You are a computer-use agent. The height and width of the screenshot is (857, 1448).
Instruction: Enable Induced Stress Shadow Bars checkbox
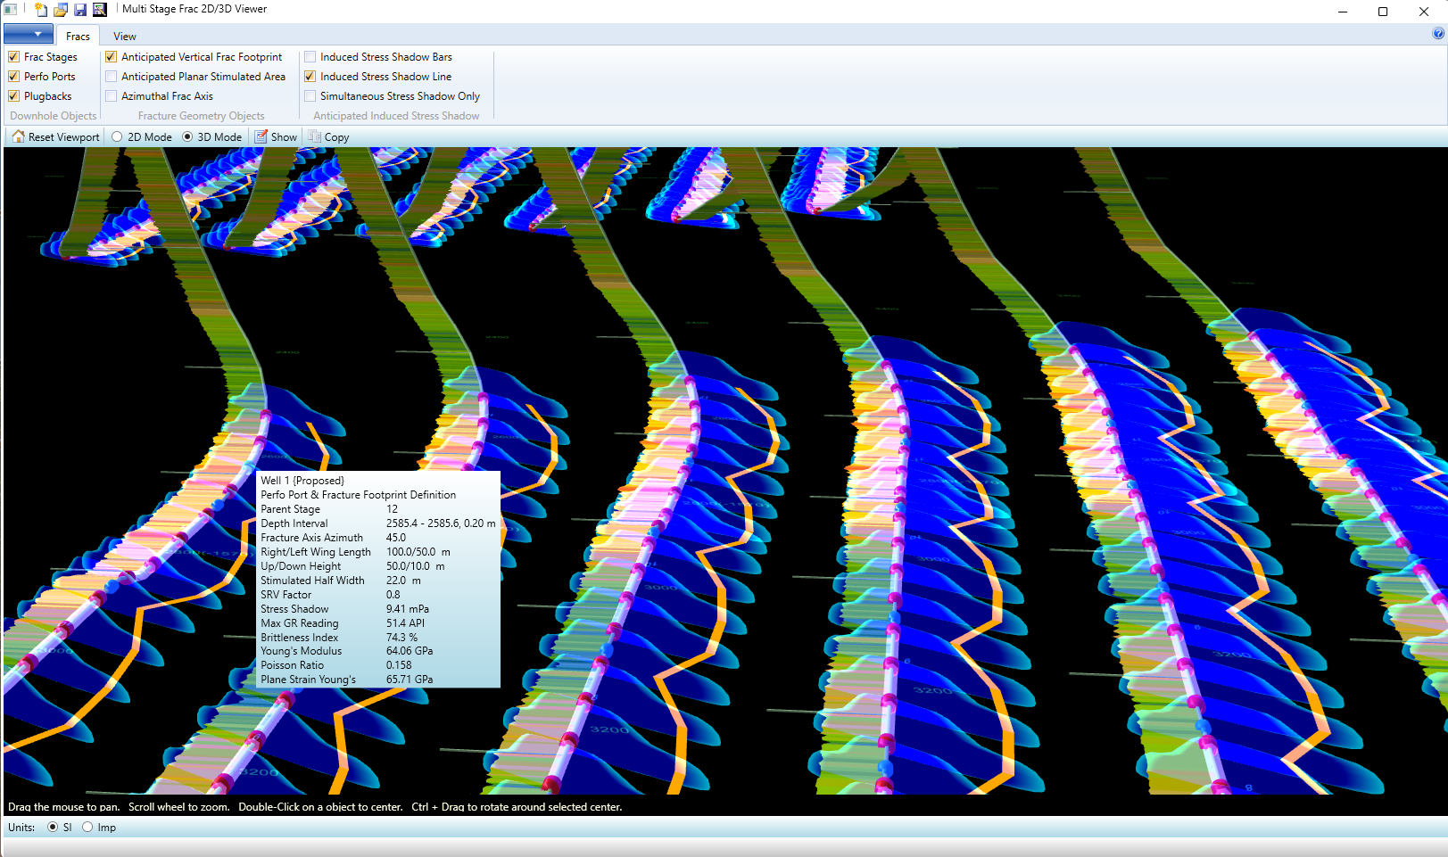point(310,57)
